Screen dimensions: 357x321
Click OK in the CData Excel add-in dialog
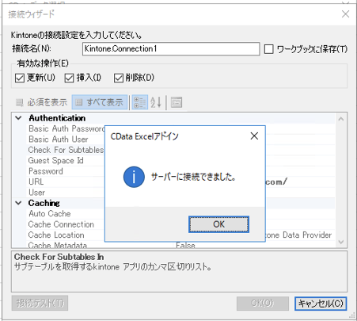(218, 224)
